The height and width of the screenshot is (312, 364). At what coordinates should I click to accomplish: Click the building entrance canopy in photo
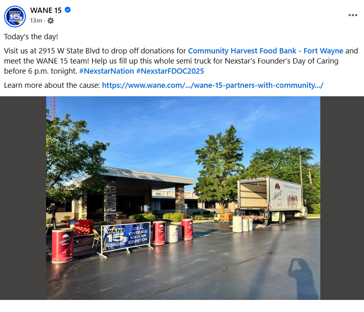137,176
